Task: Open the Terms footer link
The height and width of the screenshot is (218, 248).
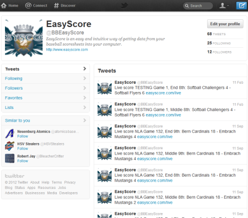Action: coord(57,182)
